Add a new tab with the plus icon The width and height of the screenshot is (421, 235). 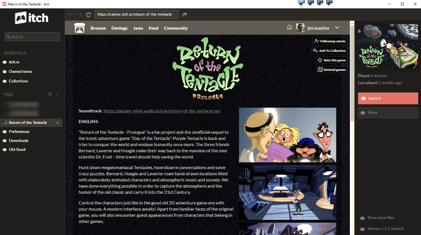click(x=58, y=95)
